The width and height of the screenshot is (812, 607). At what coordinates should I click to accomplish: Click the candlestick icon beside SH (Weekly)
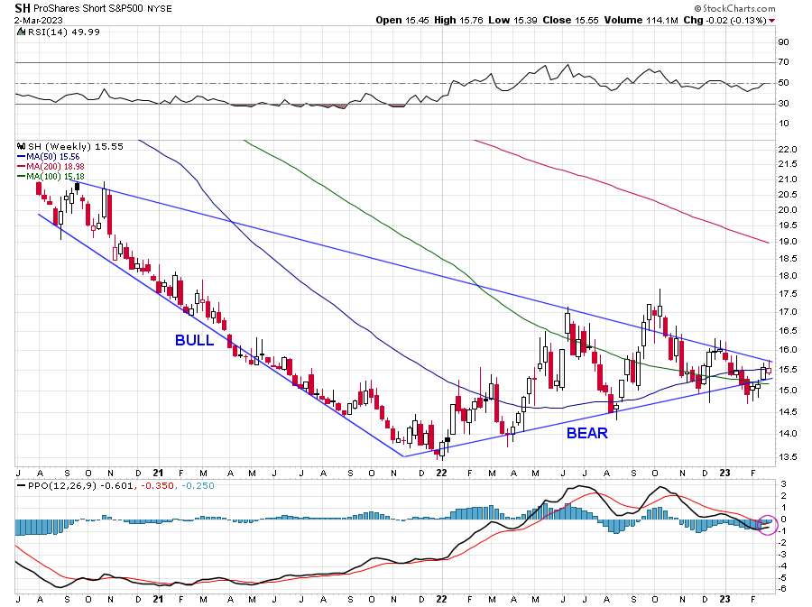[22, 146]
